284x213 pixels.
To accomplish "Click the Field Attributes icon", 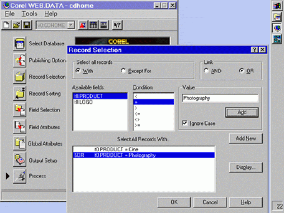I will point(19,127).
